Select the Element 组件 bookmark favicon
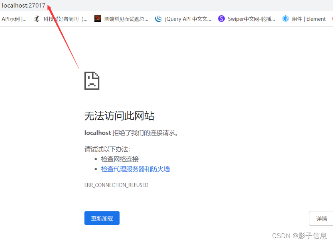The width and height of the screenshot is (333, 243). [285, 18]
